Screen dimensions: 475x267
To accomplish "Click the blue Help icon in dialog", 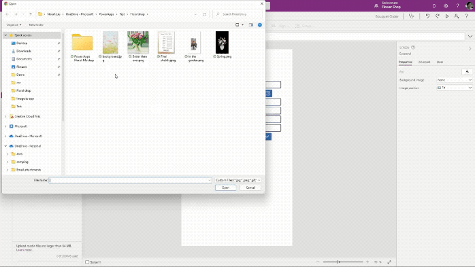I will coord(259,24).
